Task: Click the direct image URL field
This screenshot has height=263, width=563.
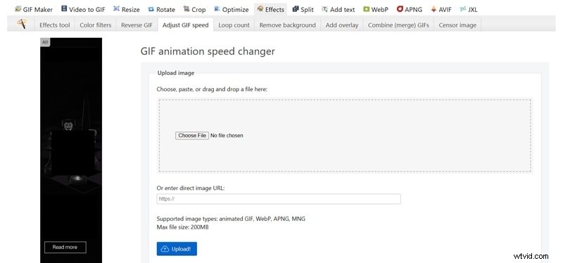Action: [278, 199]
